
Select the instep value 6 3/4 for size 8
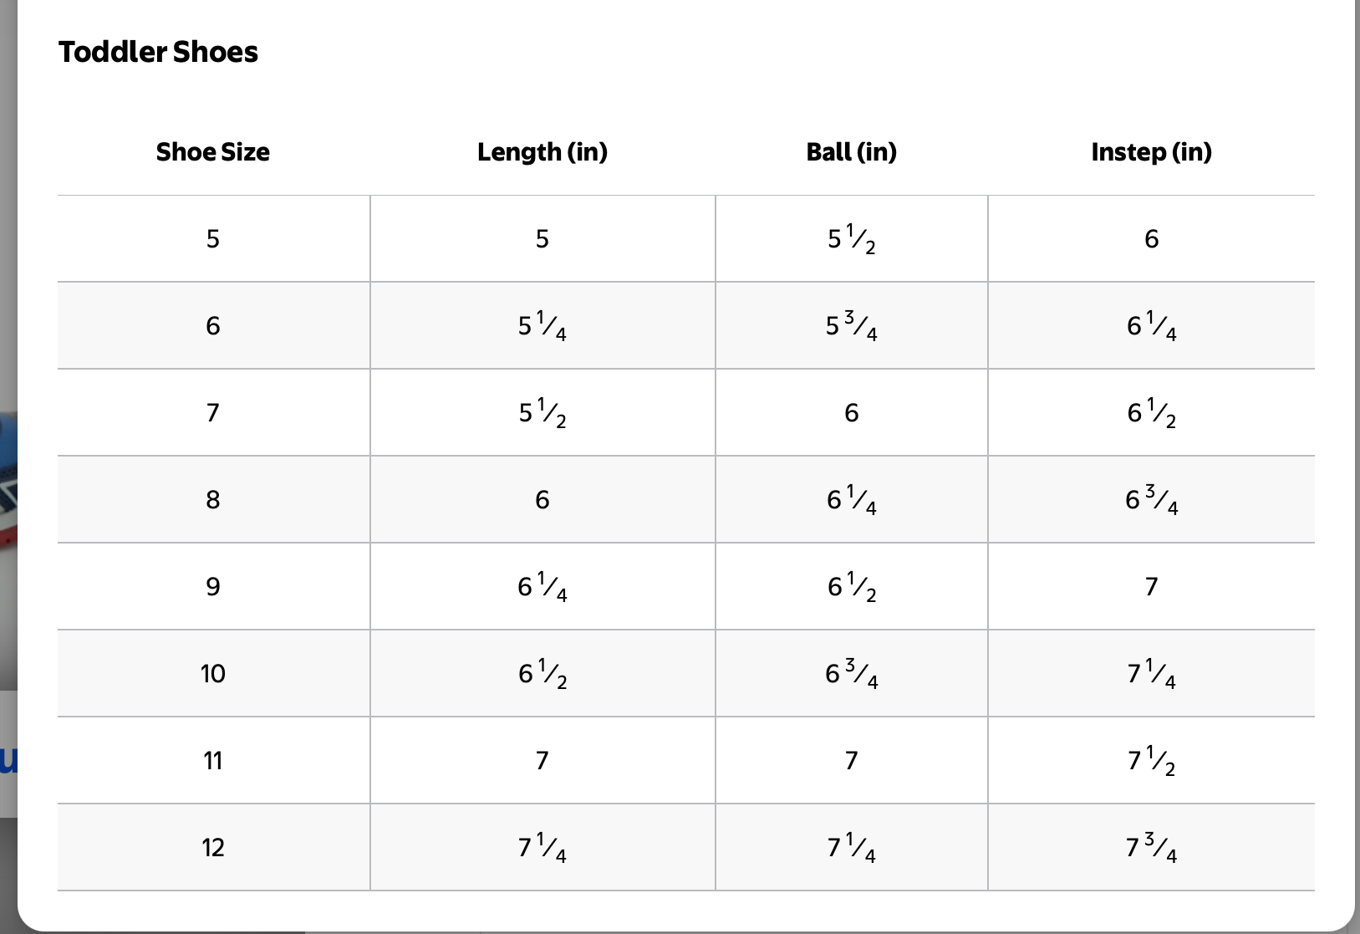pyautogui.click(x=1151, y=500)
